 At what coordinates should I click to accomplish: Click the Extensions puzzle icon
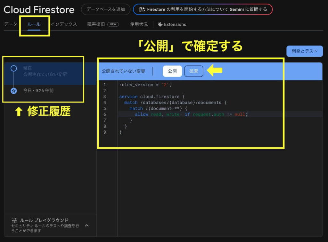[160, 24]
